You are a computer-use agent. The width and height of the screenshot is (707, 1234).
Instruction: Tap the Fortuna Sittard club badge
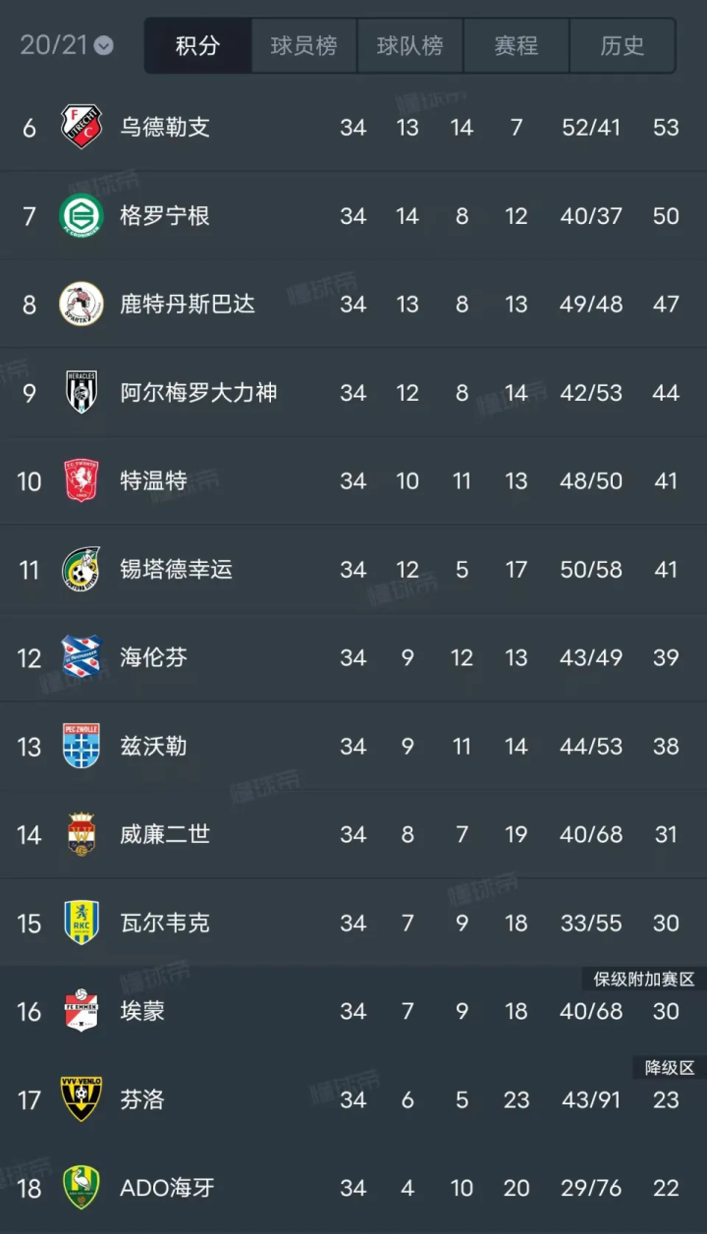(x=82, y=569)
